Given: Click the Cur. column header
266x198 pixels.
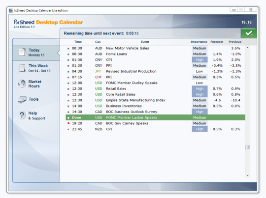Looking at the screenshot, I should click(98, 42).
